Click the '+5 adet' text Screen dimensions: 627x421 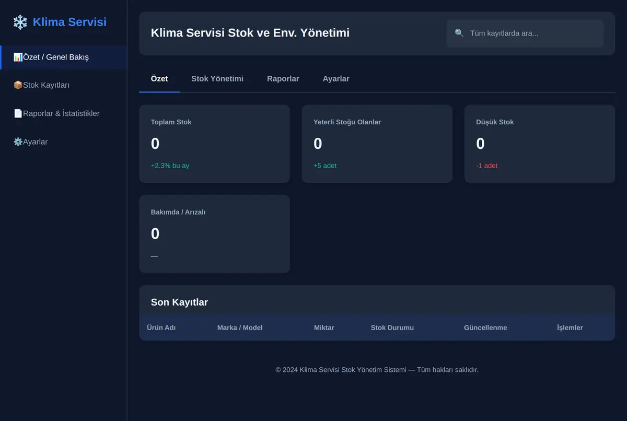click(x=325, y=166)
